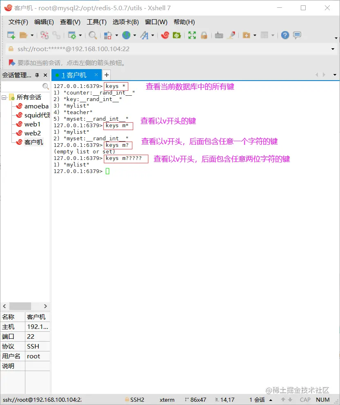Screen dimensions: 340x405
Task: Click the previous tab left arrow
Action: pyautogui.click(x=317, y=75)
